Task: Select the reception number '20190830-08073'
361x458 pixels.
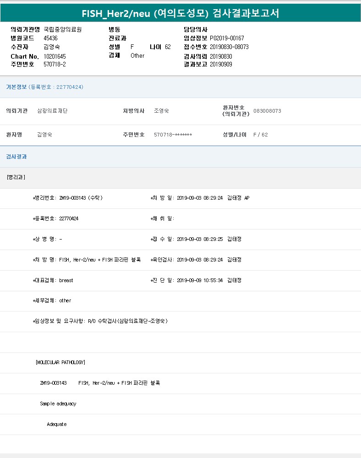Action: pos(229,47)
